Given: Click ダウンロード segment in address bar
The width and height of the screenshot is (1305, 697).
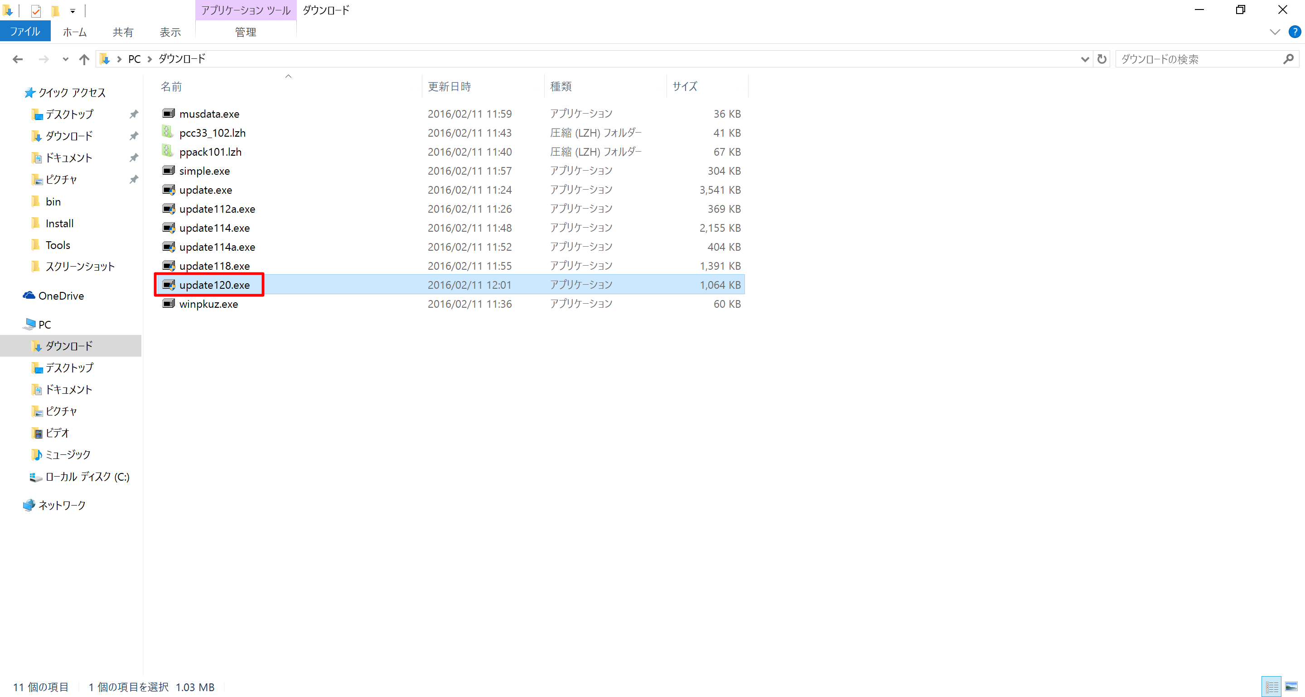Looking at the screenshot, I should tap(182, 59).
